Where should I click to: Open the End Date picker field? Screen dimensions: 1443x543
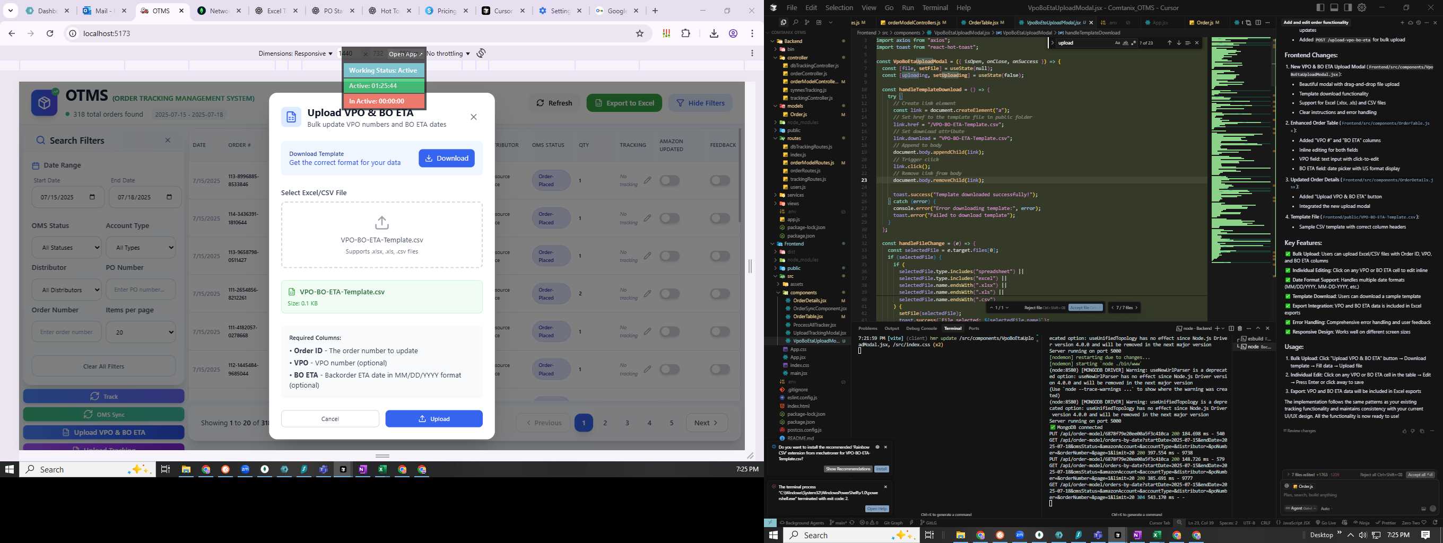point(144,197)
